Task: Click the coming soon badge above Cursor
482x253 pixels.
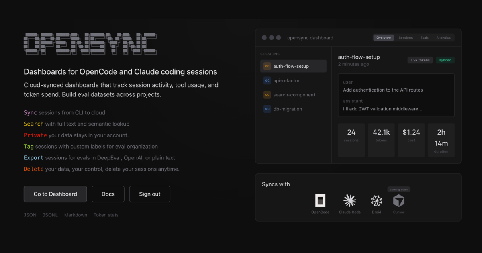Action: pyautogui.click(x=399, y=190)
